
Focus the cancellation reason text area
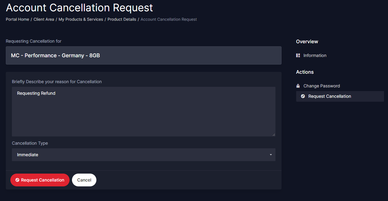point(143,113)
